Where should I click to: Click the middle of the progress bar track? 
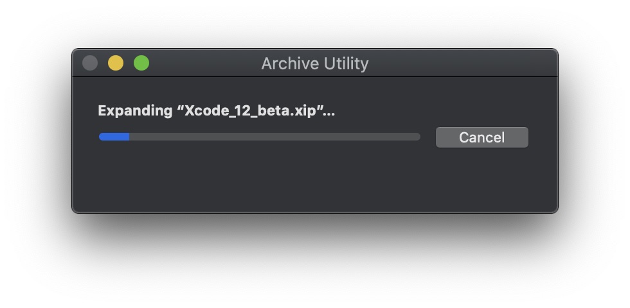tap(260, 137)
